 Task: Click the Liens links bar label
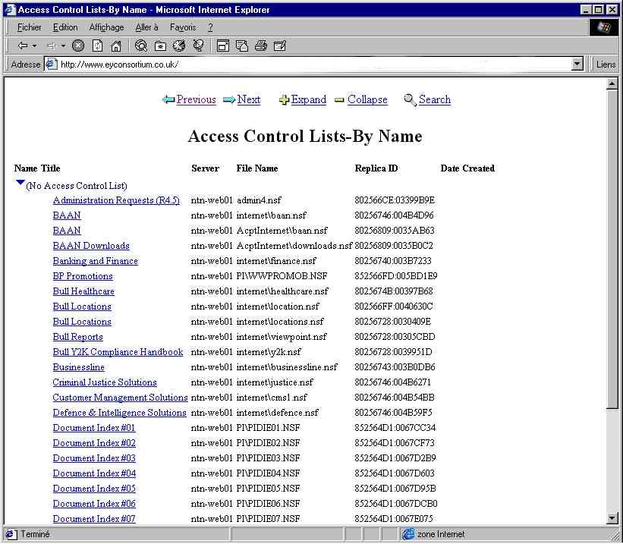pos(606,64)
